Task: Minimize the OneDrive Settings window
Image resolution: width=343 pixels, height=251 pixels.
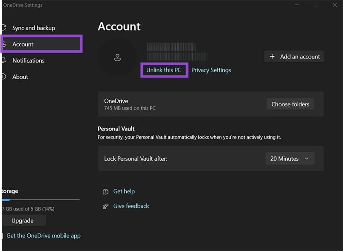Action: click(296, 5)
